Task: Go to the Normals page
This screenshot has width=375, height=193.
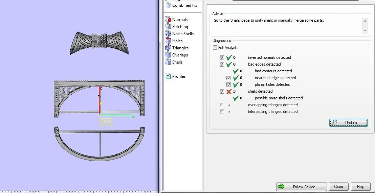Action: [180, 20]
